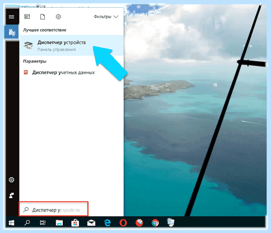The height and width of the screenshot is (233, 271).
Task: Click the Лучшее соответствие heading
Action: coord(45,30)
